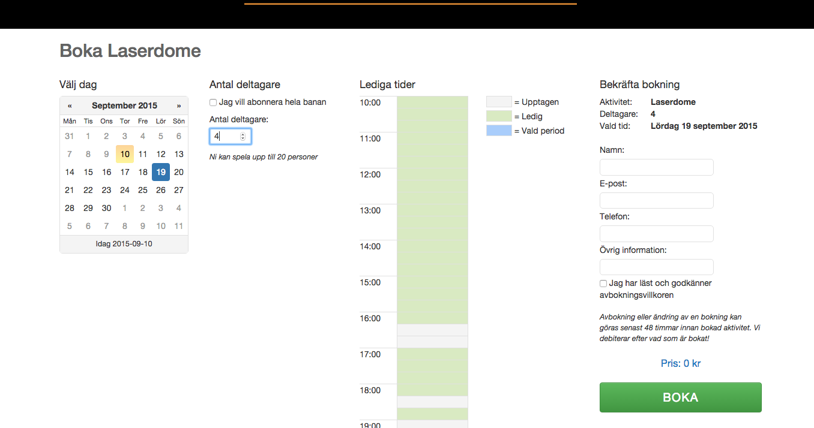Screen dimensions: 814x428
Task: Select September 30 in calendar
Action: [x=106, y=208]
